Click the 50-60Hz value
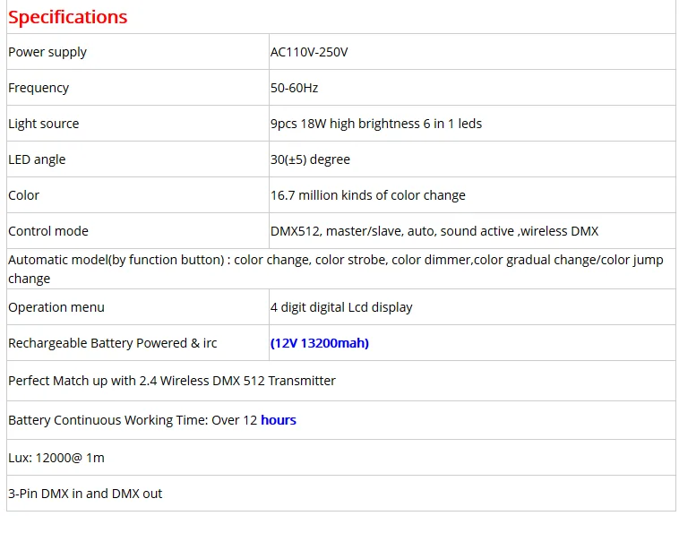Image resolution: width=679 pixels, height=533 pixels. tap(294, 88)
